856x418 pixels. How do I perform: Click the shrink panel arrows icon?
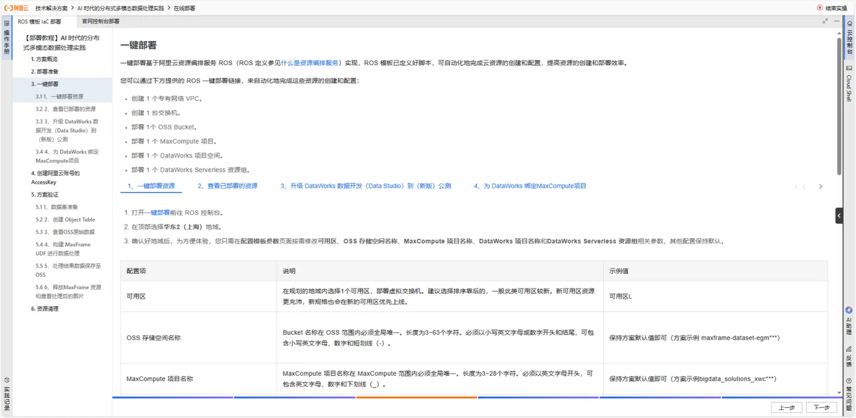pyautogui.click(x=825, y=21)
